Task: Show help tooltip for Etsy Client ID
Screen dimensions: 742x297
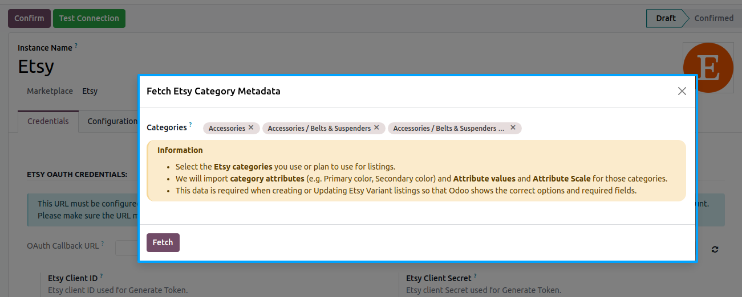Action: pyautogui.click(x=101, y=276)
